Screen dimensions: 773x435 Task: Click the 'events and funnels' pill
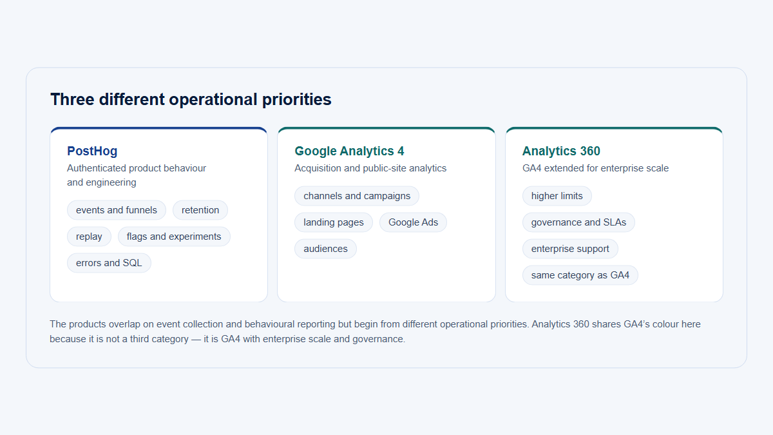coord(117,210)
